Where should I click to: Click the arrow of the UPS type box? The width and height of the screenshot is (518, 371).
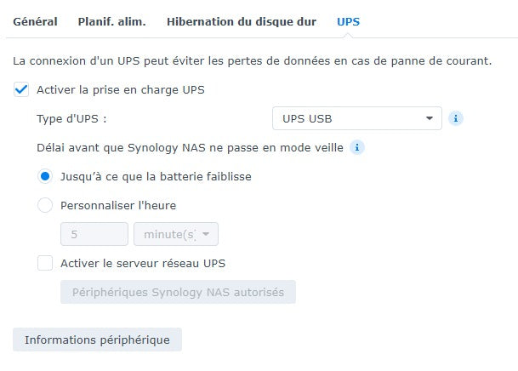point(430,118)
